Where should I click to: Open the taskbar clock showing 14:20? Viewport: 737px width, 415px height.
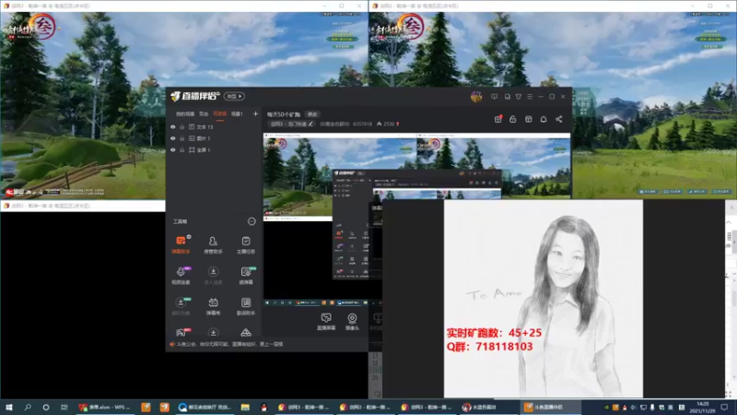point(702,408)
